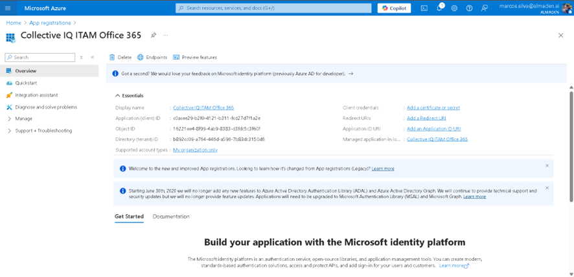This screenshot has height=277, width=574.
Task: Open Preview features from toolbar
Action: pyautogui.click(x=195, y=58)
